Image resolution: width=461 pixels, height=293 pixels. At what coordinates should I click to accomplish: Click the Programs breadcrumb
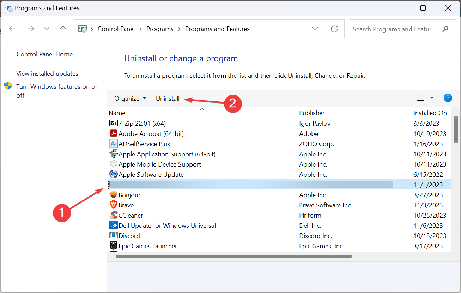coord(160,29)
